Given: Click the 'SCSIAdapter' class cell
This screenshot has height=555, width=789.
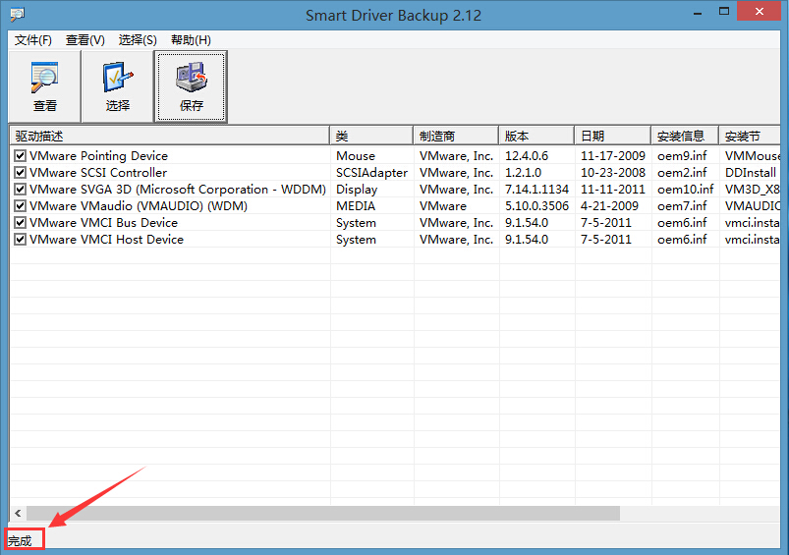Looking at the screenshot, I should [x=371, y=173].
